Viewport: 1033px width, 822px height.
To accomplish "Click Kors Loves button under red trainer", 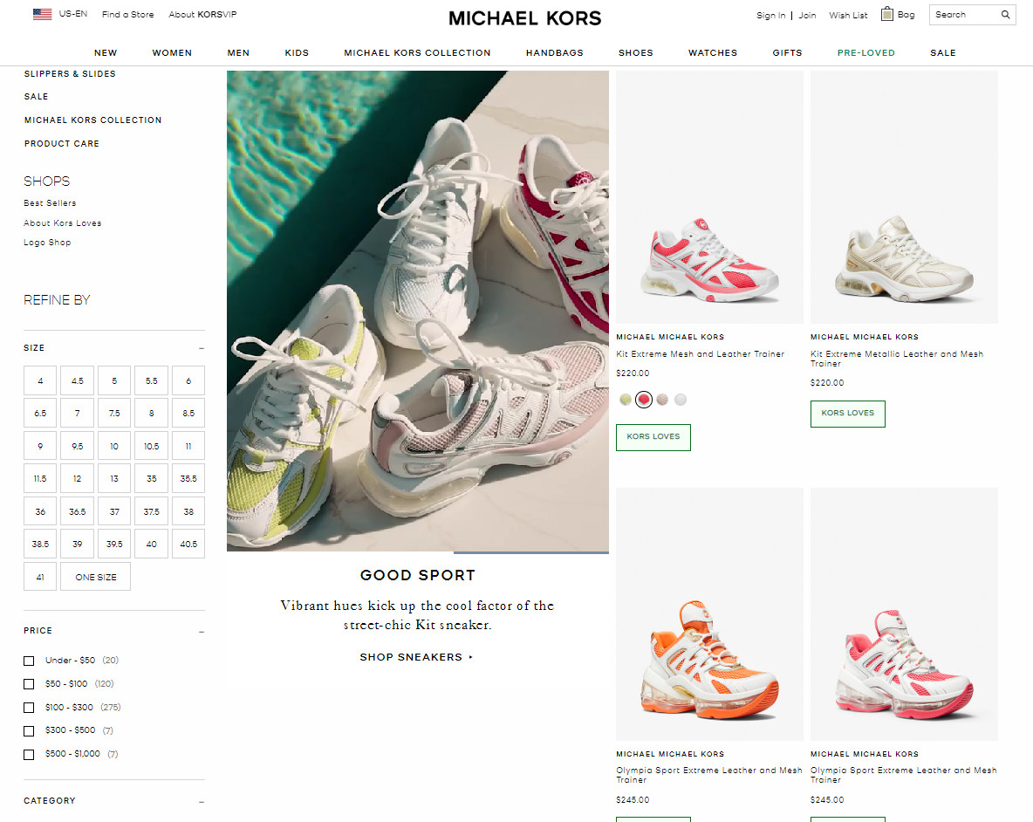I will [x=653, y=437].
